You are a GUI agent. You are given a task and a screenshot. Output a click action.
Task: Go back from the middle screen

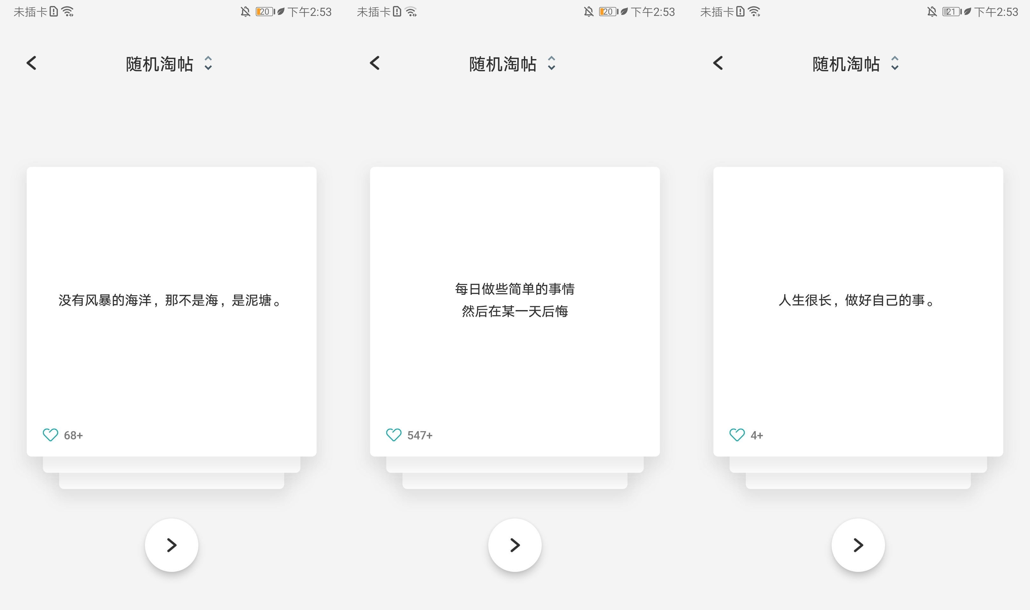coord(374,63)
